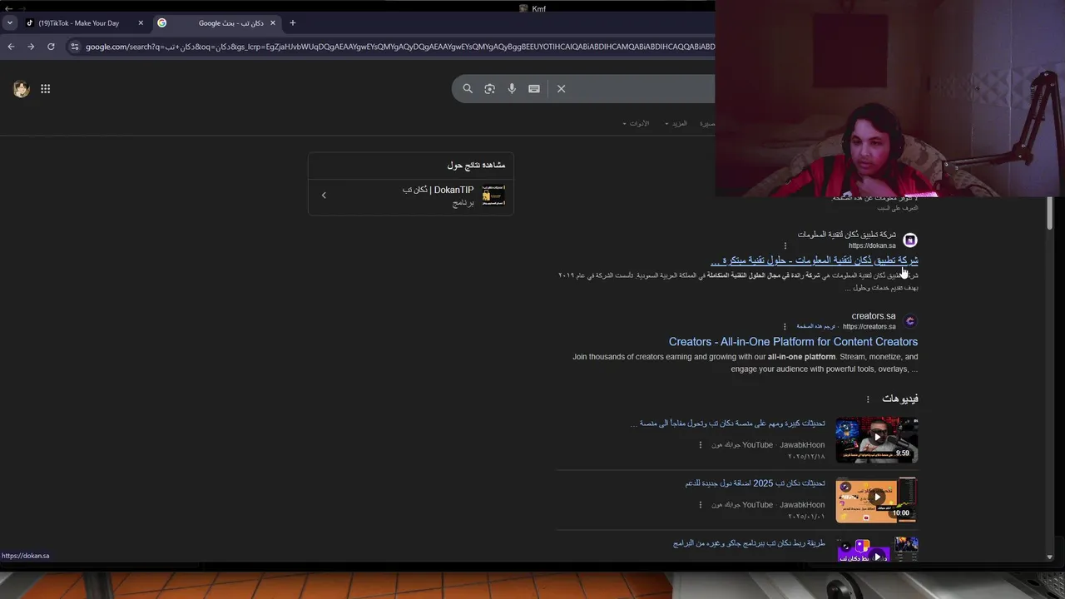This screenshot has height=599, width=1065.
Task: Open Creators All-in-One Platform link
Action: 793,342
